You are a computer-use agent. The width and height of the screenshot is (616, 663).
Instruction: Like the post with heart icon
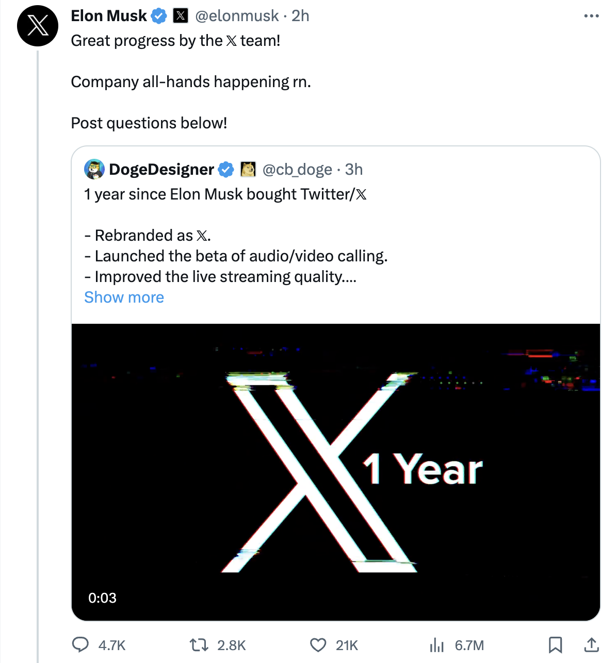318,645
